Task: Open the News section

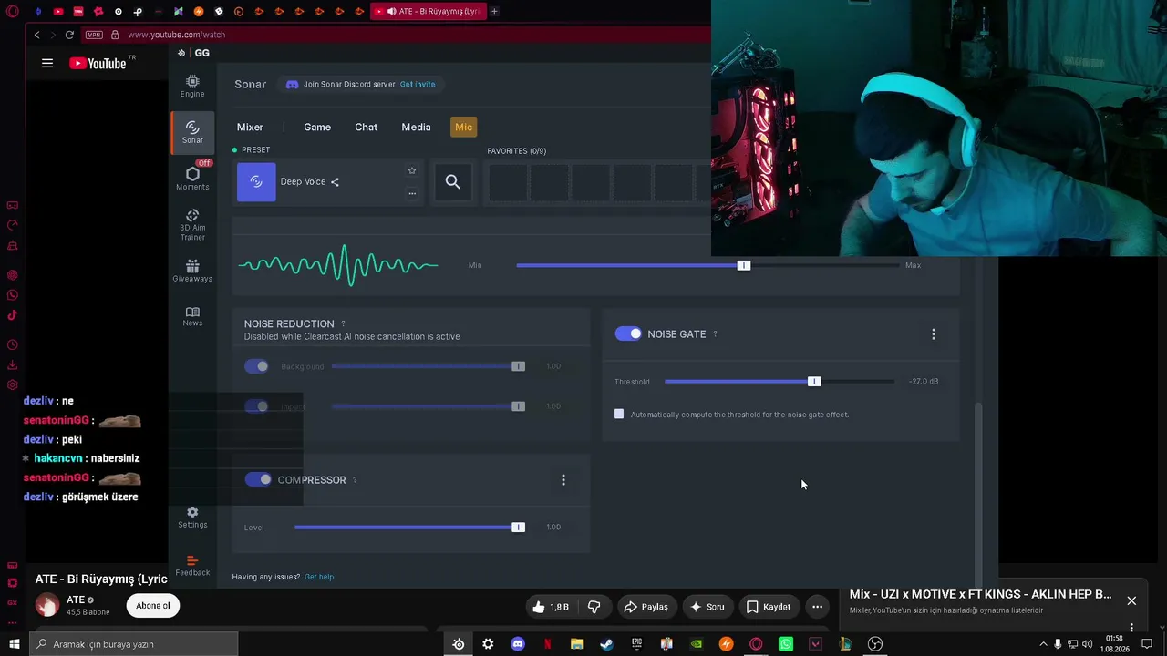Action: (192, 316)
